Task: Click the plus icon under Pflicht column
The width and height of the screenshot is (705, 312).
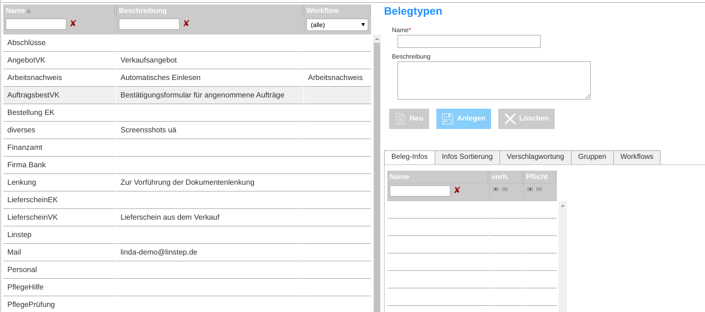Action: coord(530,189)
